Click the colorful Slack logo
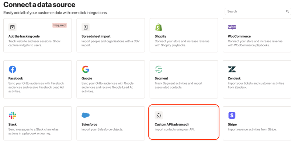 pyautogui.click(x=13, y=115)
